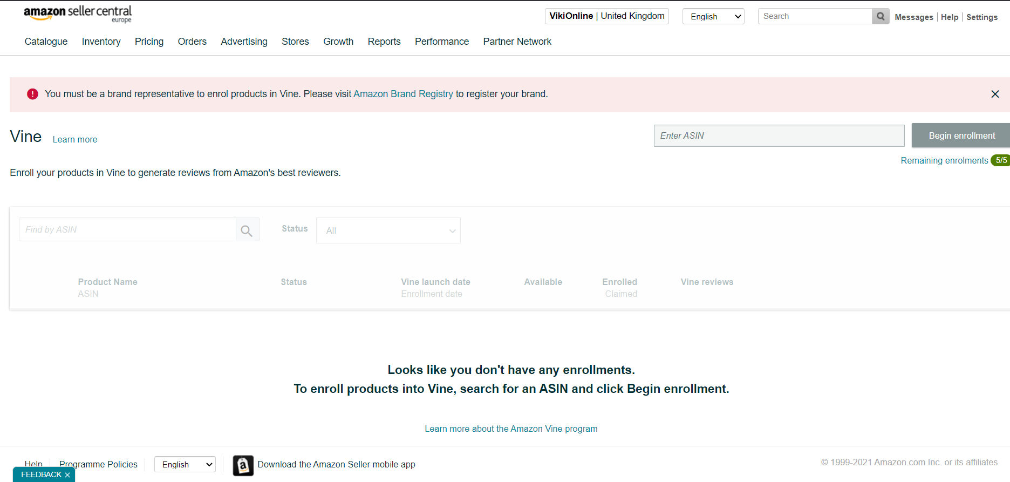Viewport: 1010px width, 482px height.
Task: Open the Amazon Brand Registry link
Action: click(x=403, y=94)
